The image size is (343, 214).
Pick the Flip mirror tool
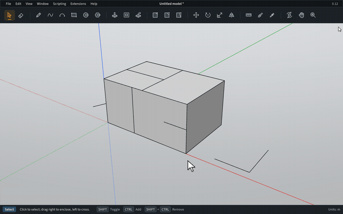point(232,15)
